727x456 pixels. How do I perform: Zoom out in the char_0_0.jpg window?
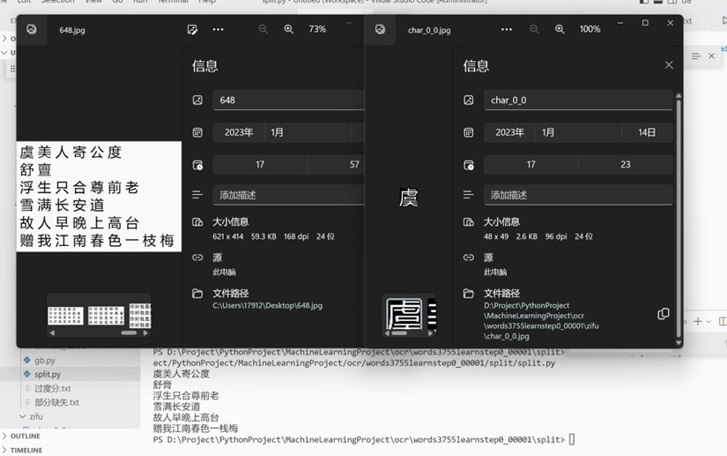pos(534,29)
